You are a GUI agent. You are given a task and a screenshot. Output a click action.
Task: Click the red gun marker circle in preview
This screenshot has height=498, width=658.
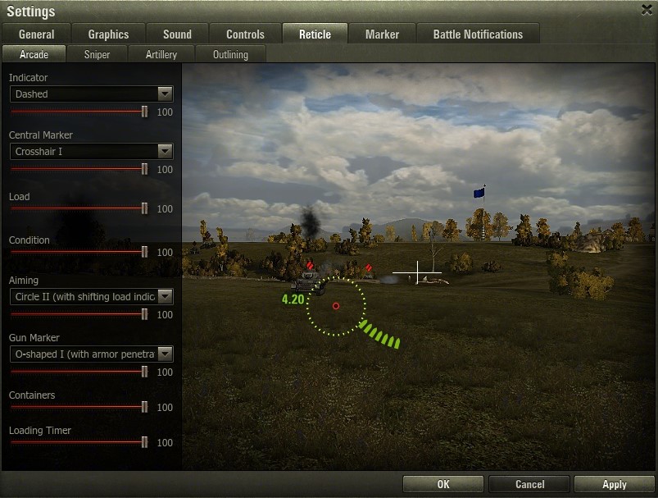pos(336,306)
